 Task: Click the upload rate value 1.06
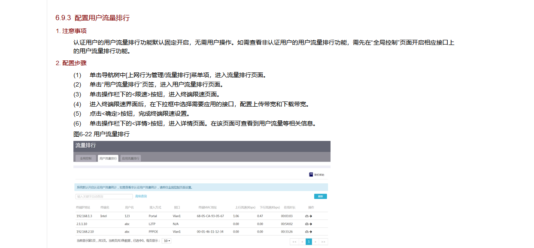(x=236, y=216)
